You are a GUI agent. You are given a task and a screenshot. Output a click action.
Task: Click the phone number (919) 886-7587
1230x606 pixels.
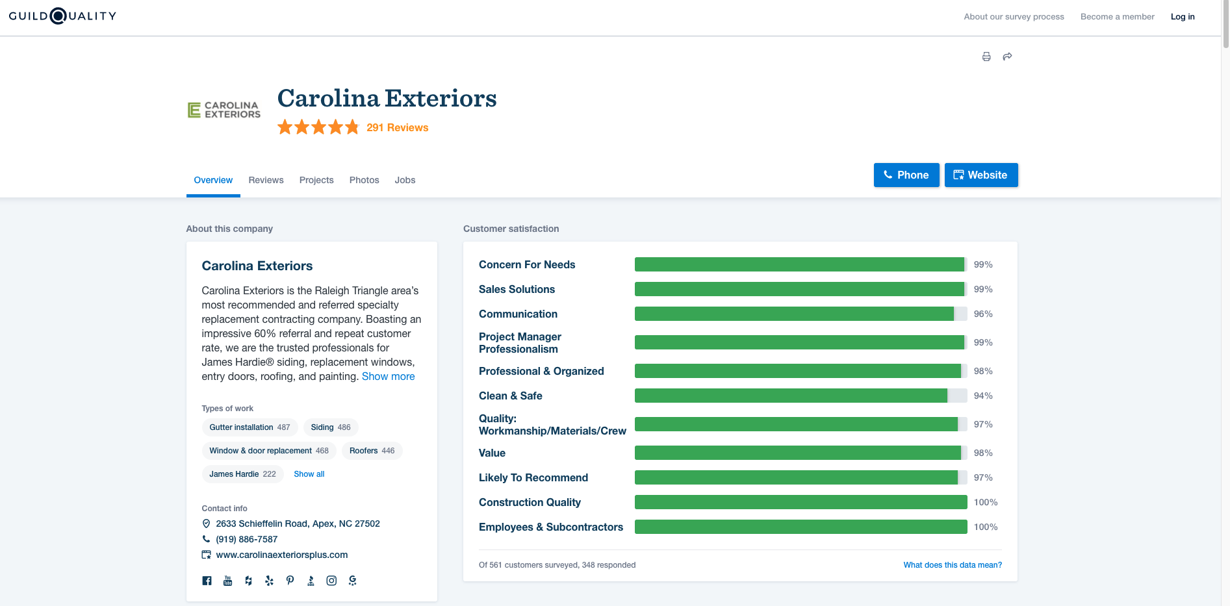coord(247,539)
